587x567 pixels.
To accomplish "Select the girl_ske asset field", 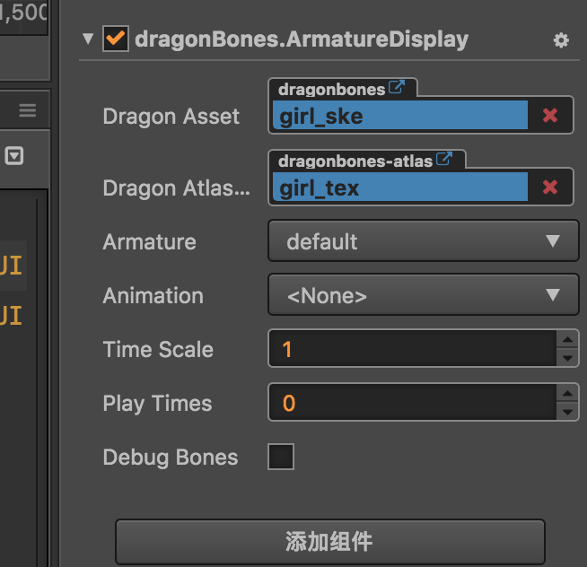I will (399, 116).
